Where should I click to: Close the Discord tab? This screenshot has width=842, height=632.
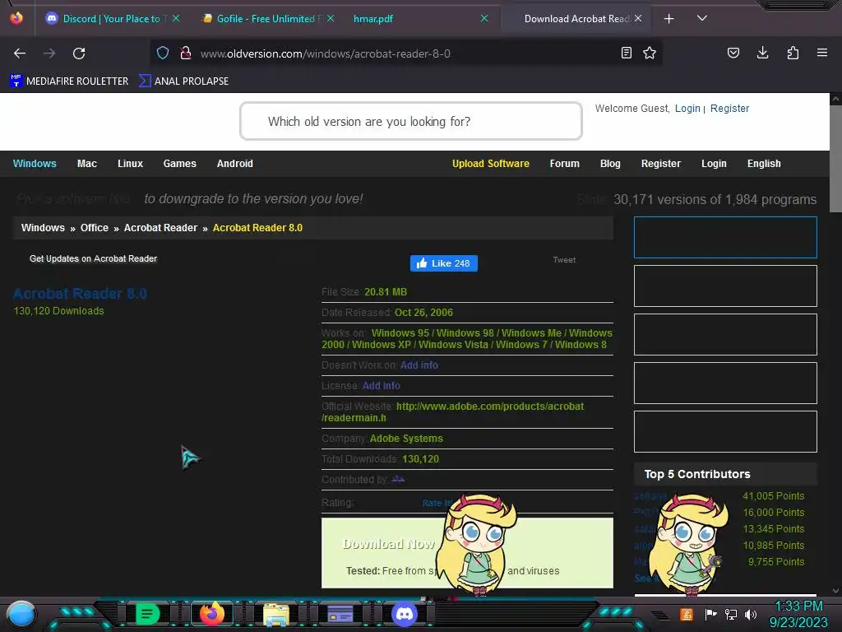coord(176,18)
